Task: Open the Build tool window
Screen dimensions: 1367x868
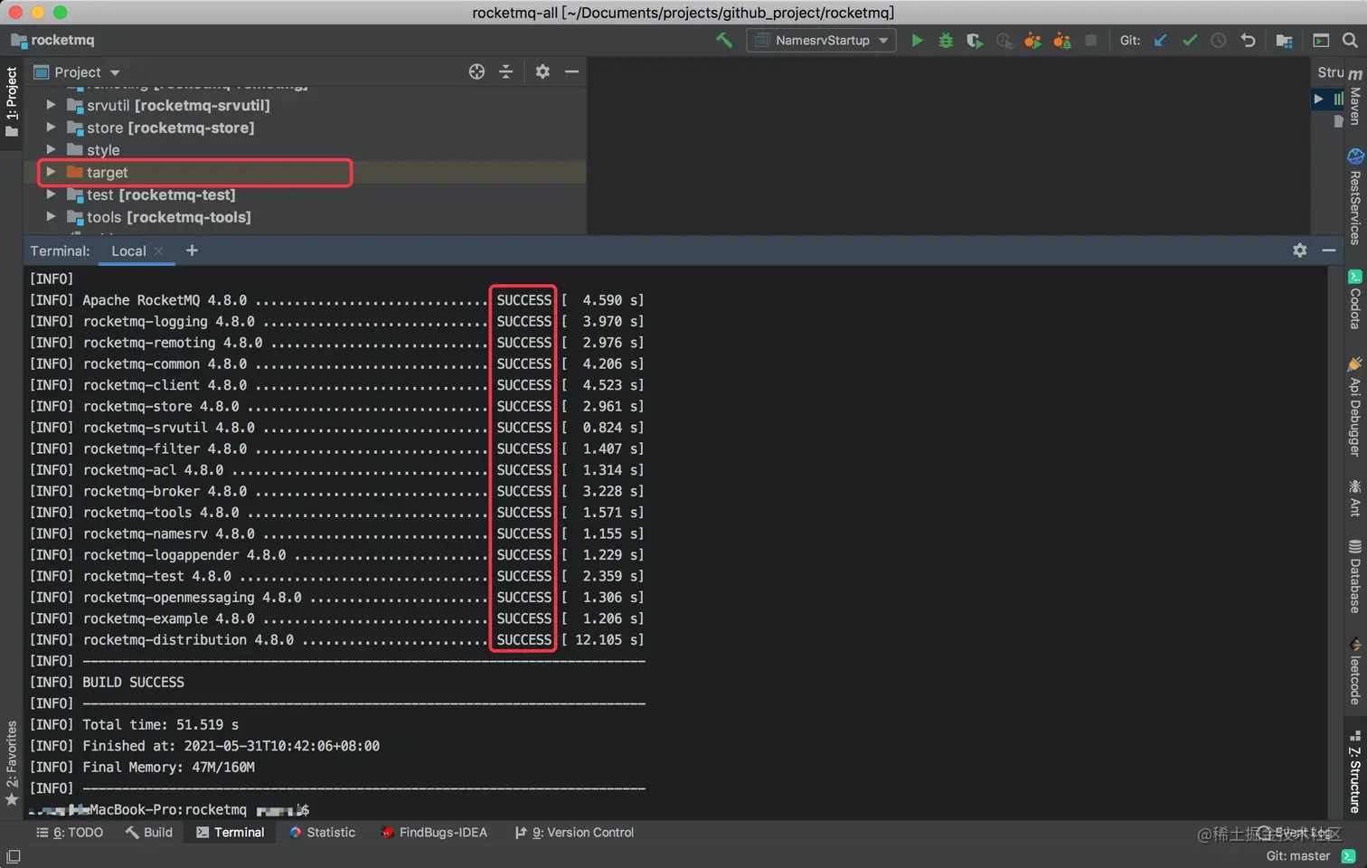Action: (149, 833)
